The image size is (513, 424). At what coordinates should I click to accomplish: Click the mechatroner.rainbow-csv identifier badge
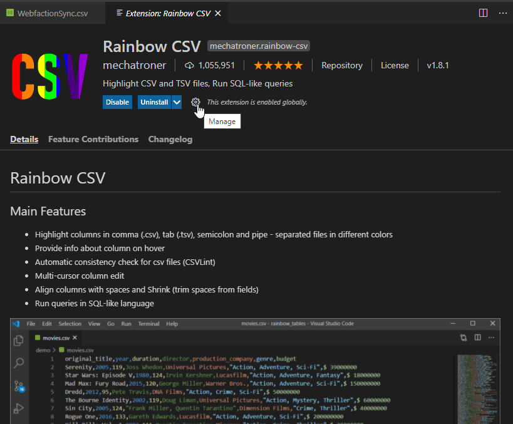pyautogui.click(x=259, y=46)
